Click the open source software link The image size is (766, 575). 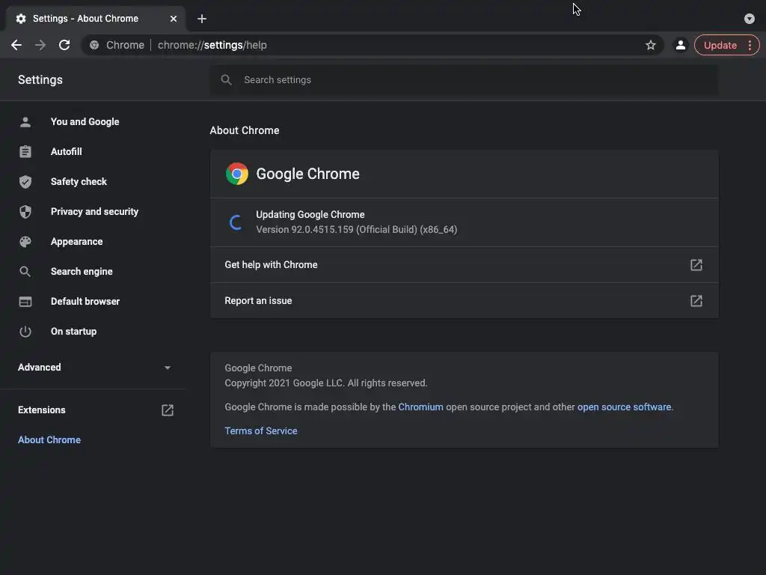[x=624, y=407]
